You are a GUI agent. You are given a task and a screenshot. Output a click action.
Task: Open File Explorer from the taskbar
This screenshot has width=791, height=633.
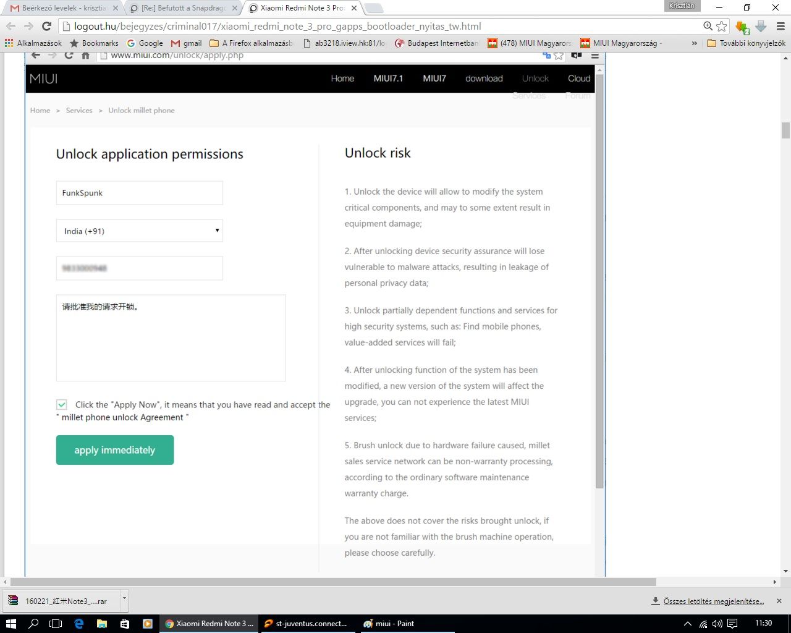[x=101, y=623]
